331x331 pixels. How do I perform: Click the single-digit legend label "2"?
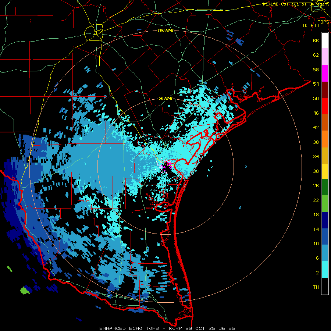click(x=317, y=273)
